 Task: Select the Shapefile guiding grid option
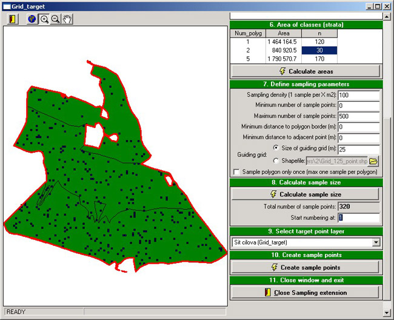276,161
